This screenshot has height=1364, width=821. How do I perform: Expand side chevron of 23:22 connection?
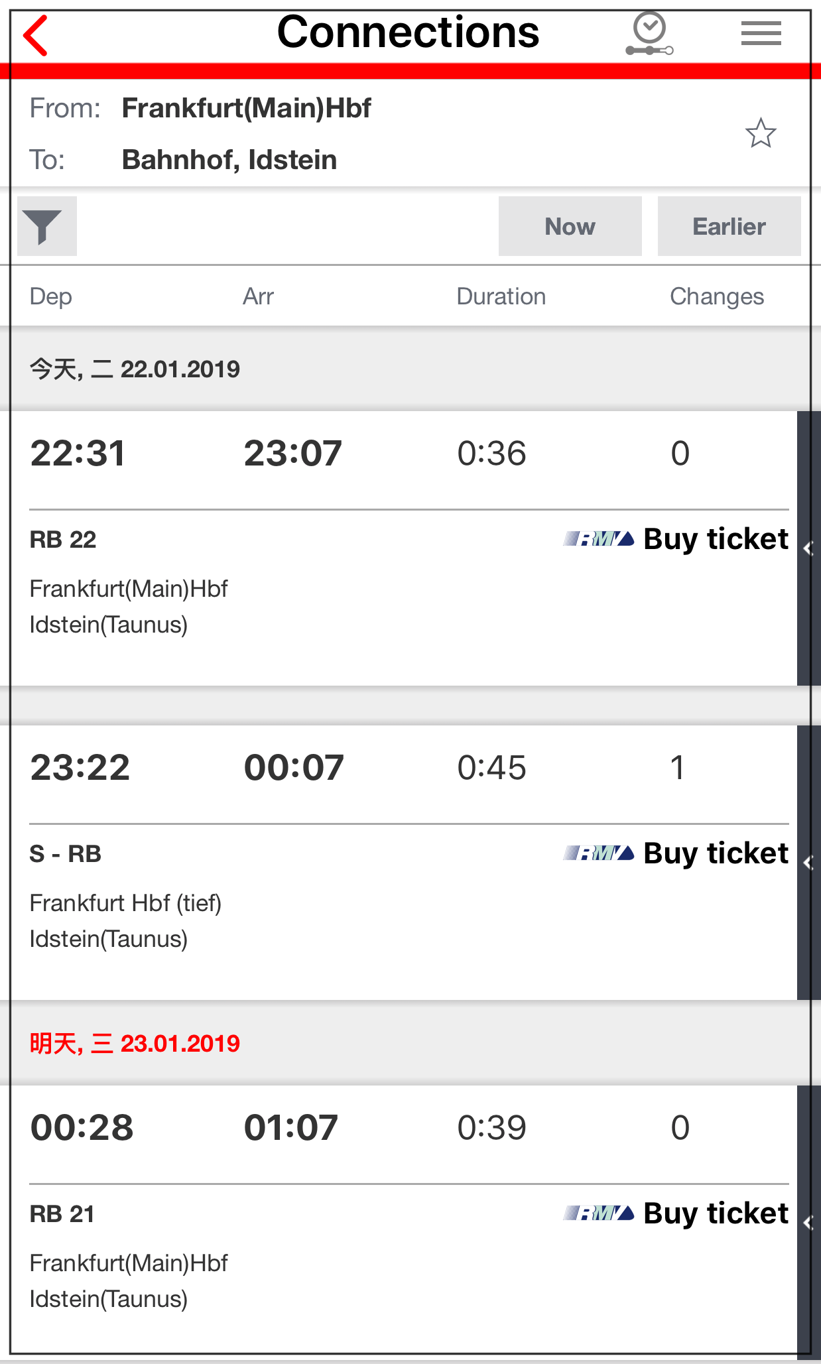click(x=808, y=863)
